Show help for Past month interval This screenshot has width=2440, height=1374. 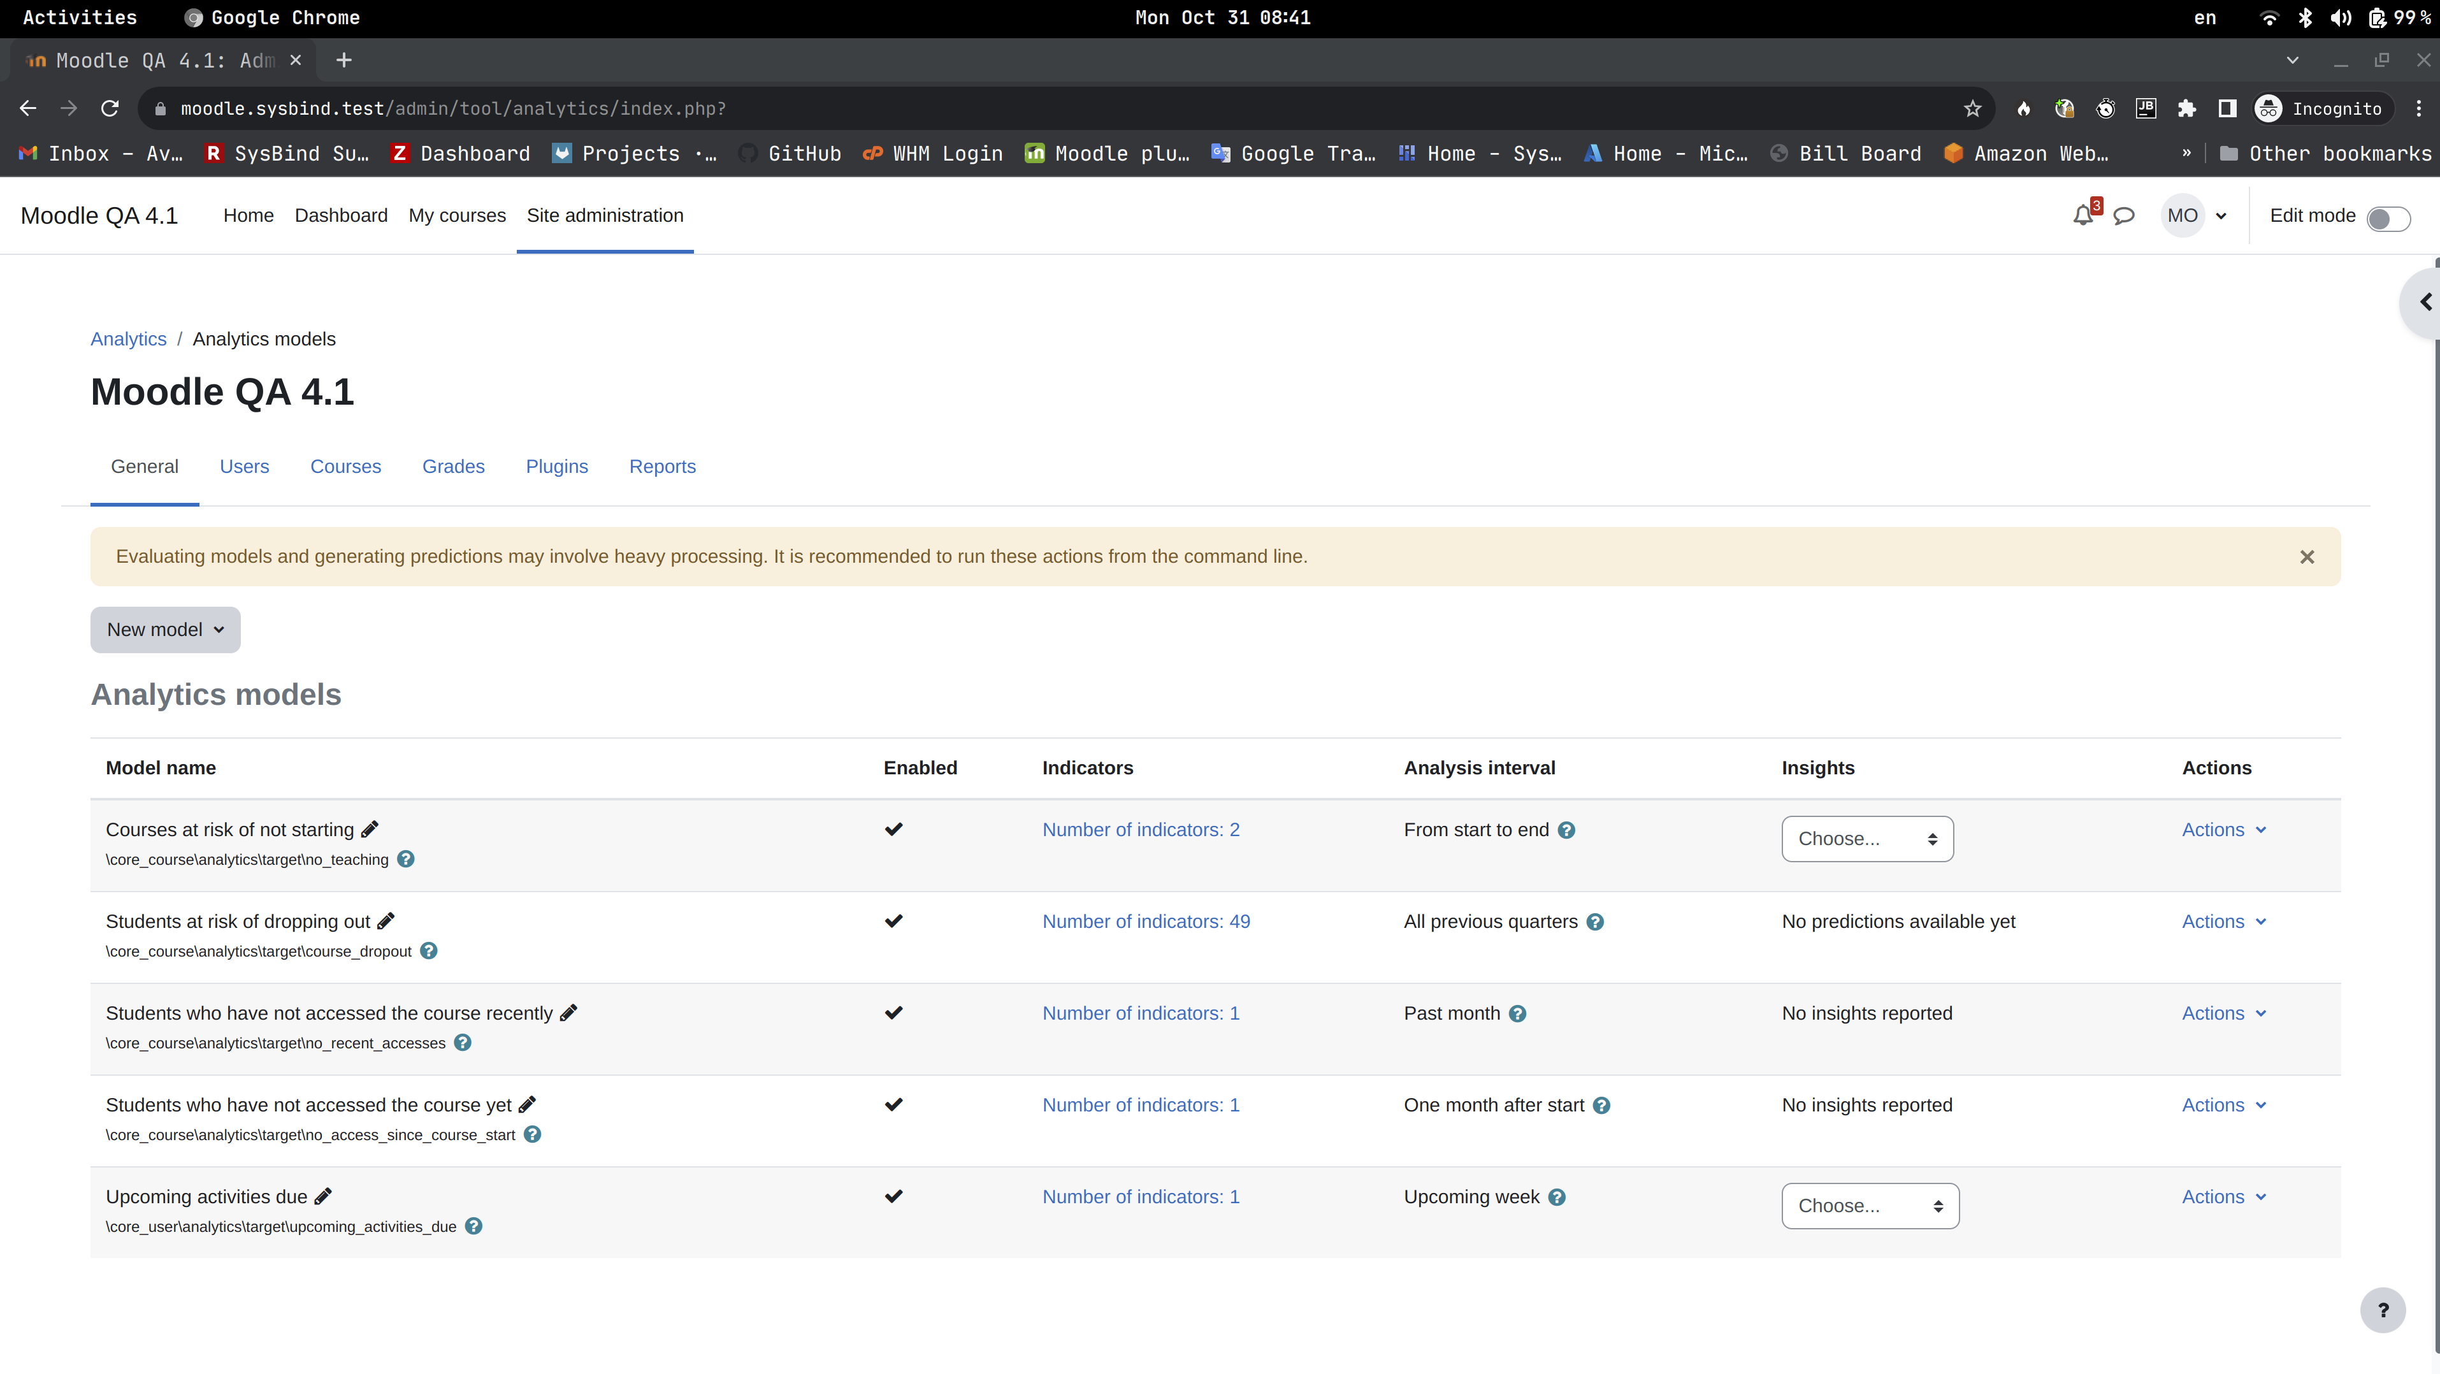(1517, 1014)
